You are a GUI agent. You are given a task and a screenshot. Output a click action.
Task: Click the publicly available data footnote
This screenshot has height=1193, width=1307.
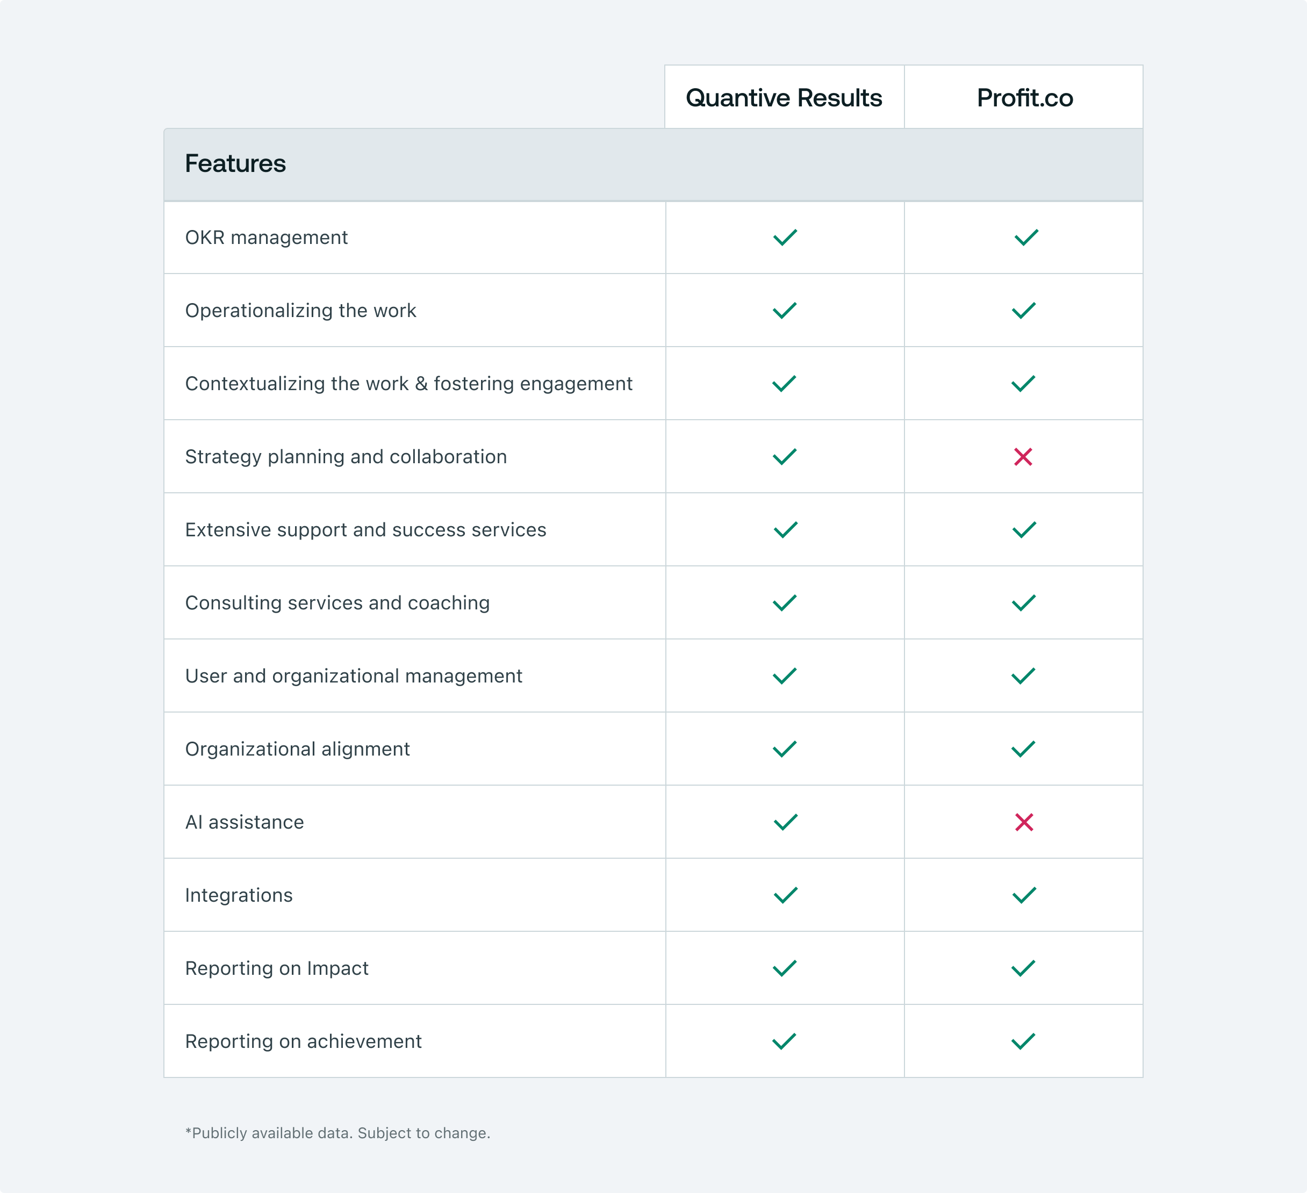click(338, 1133)
